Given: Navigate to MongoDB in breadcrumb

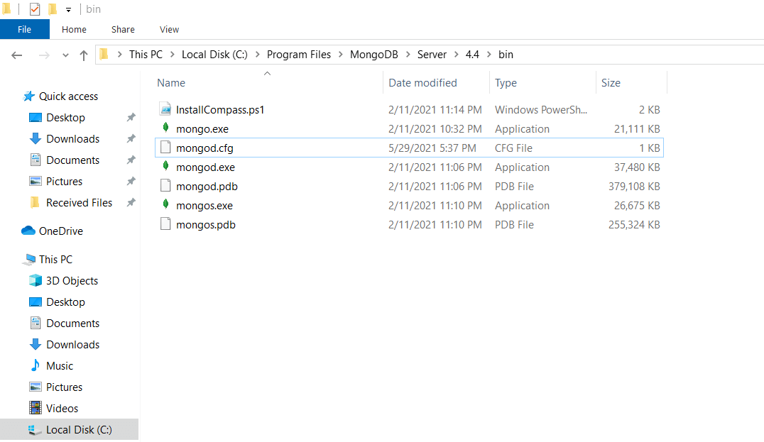Looking at the screenshot, I should click(x=373, y=55).
